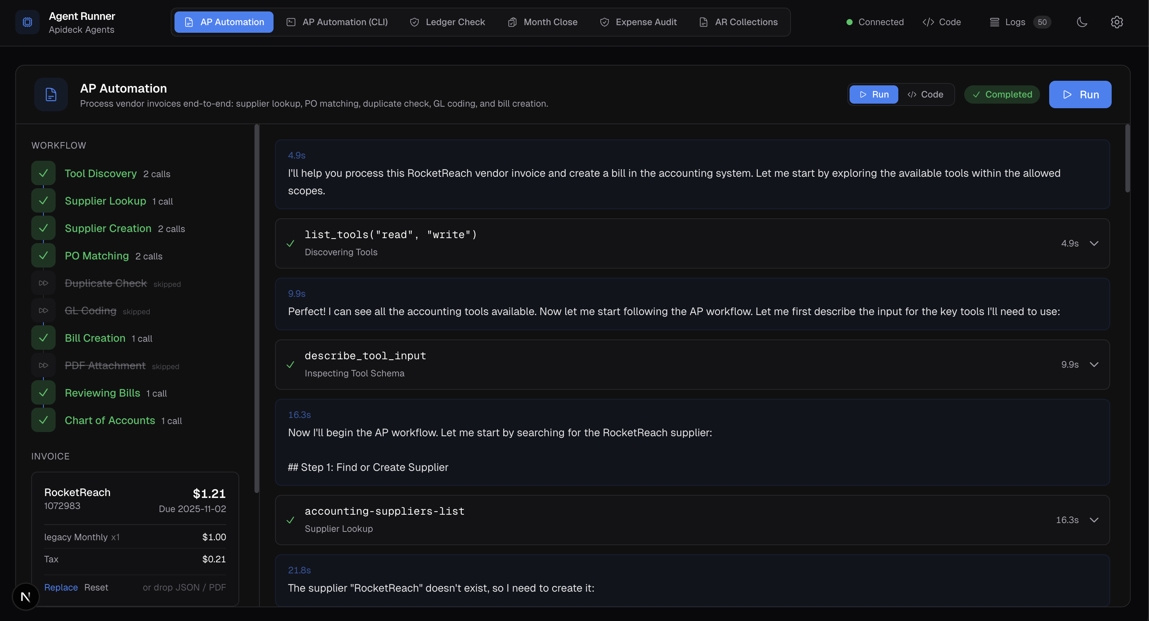Toggle dark mode moon icon
The width and height of the screenshot is (1149, 621).
pyautogui.click(x=1082, y=22)
